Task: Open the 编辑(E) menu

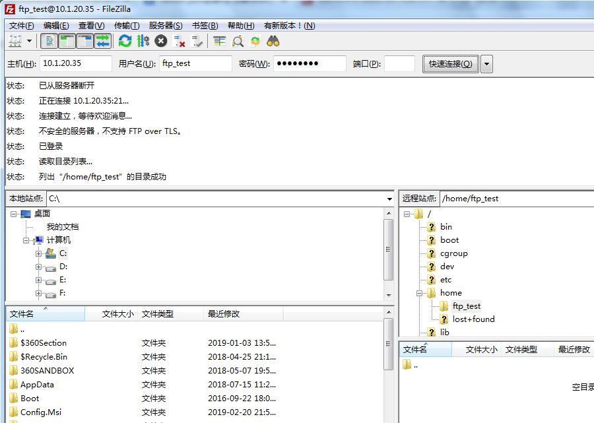Action: 56,25
